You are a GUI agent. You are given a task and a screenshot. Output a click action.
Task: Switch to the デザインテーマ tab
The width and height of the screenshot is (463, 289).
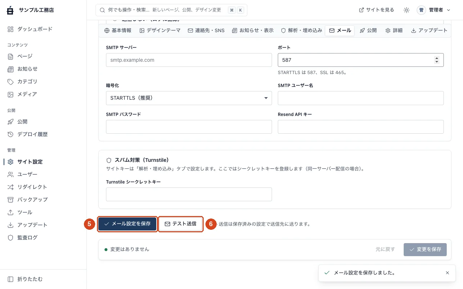(160, 30)
